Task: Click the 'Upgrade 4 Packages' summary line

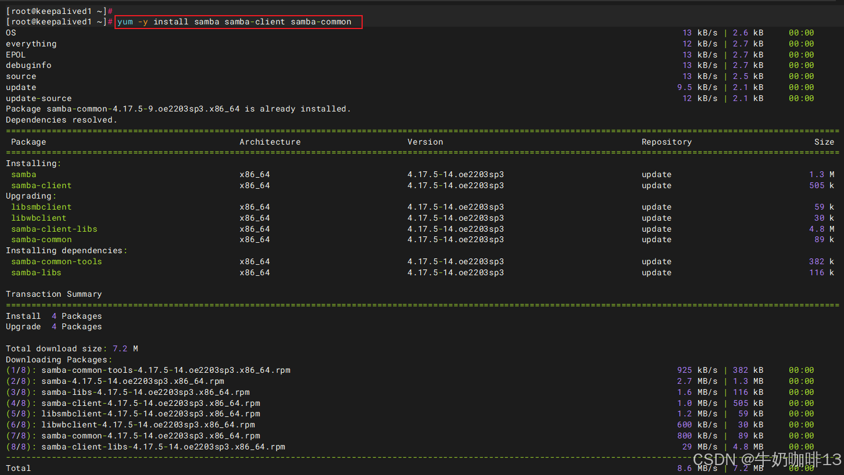Action: (54, 327)
